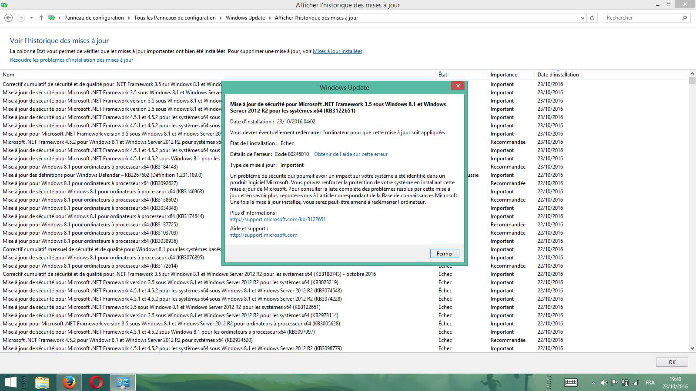
Task: Refresh the update history page
Action: (x=592, y=18)
